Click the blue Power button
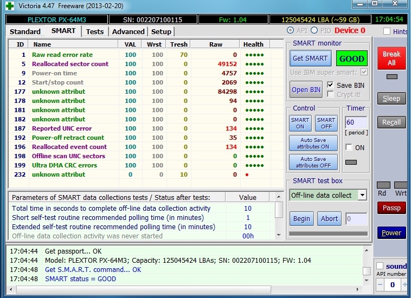Viewport: 411px width, 298px height. (x=391, y=233)
